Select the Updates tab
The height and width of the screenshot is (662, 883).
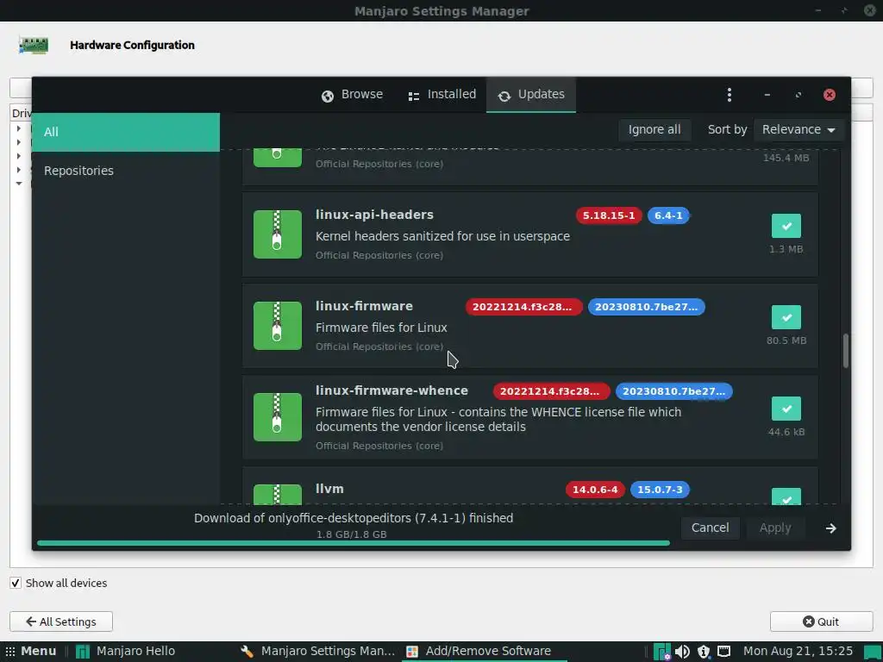tap(531, 95)
